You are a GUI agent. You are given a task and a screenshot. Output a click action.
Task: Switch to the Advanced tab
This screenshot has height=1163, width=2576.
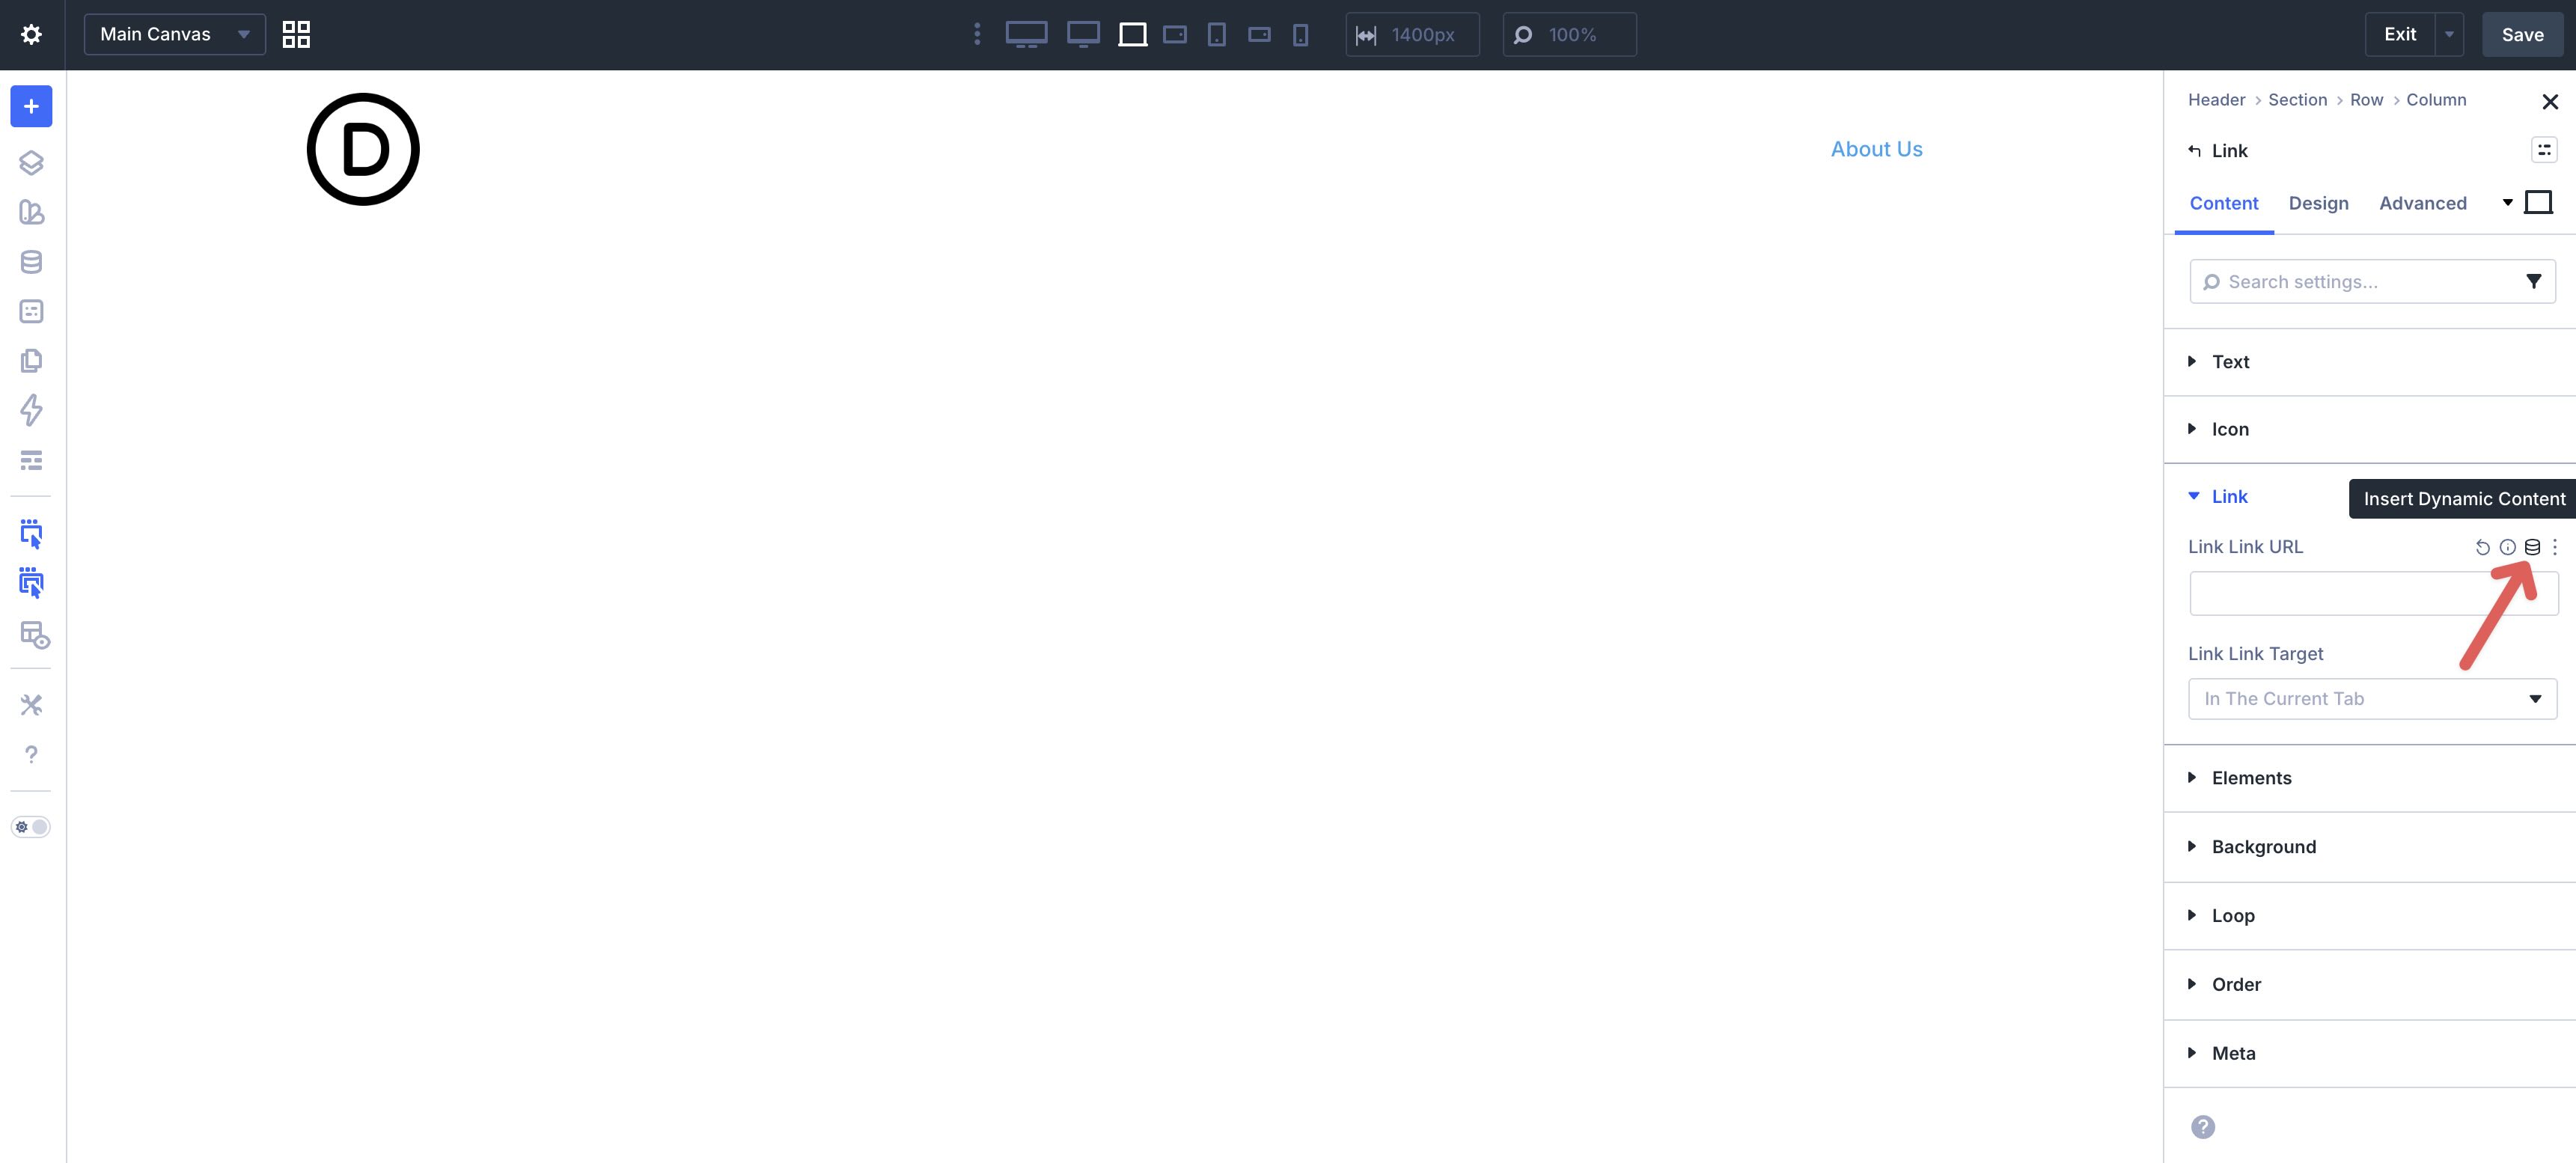pos(2422,203)
